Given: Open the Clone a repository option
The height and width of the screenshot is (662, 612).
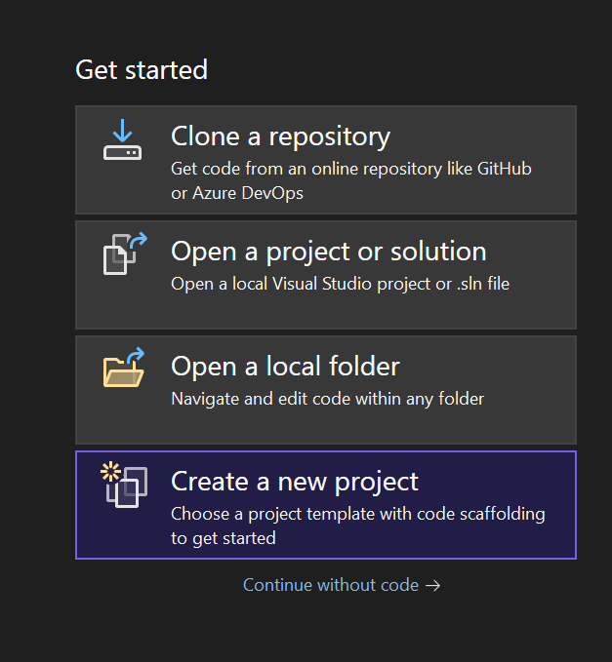Looking at the screenshot, I should click(x=326, y=160).
